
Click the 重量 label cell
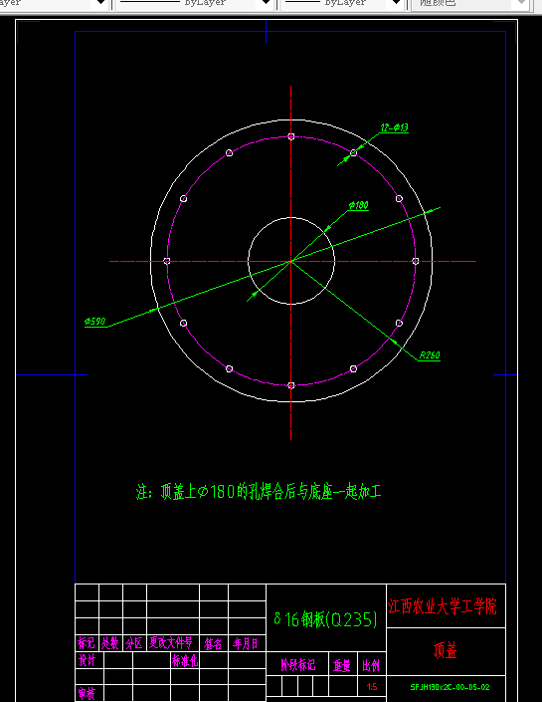pyautogui.click(x=343, y=664)
